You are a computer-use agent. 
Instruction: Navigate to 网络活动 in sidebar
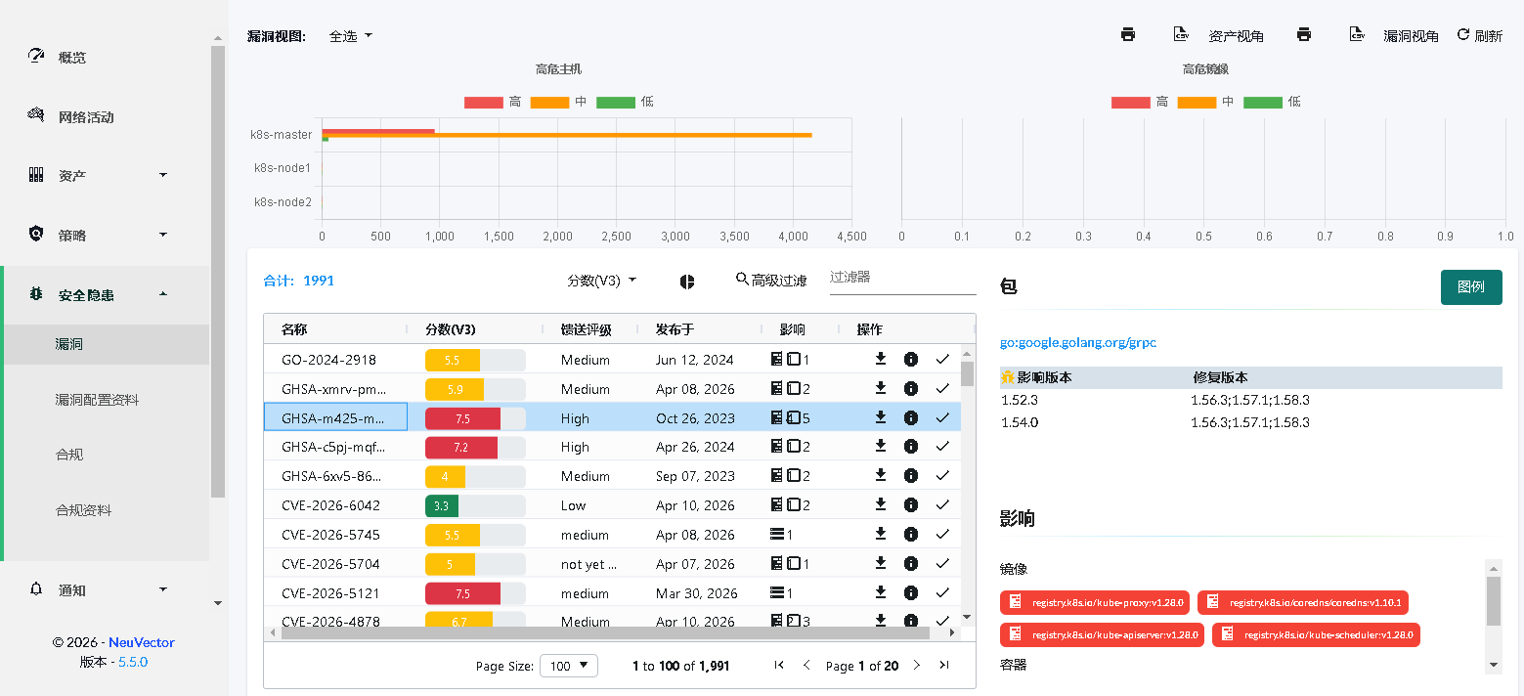point(86,117)
